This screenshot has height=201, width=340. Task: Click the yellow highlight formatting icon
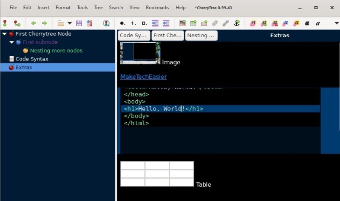click(296, 23)
